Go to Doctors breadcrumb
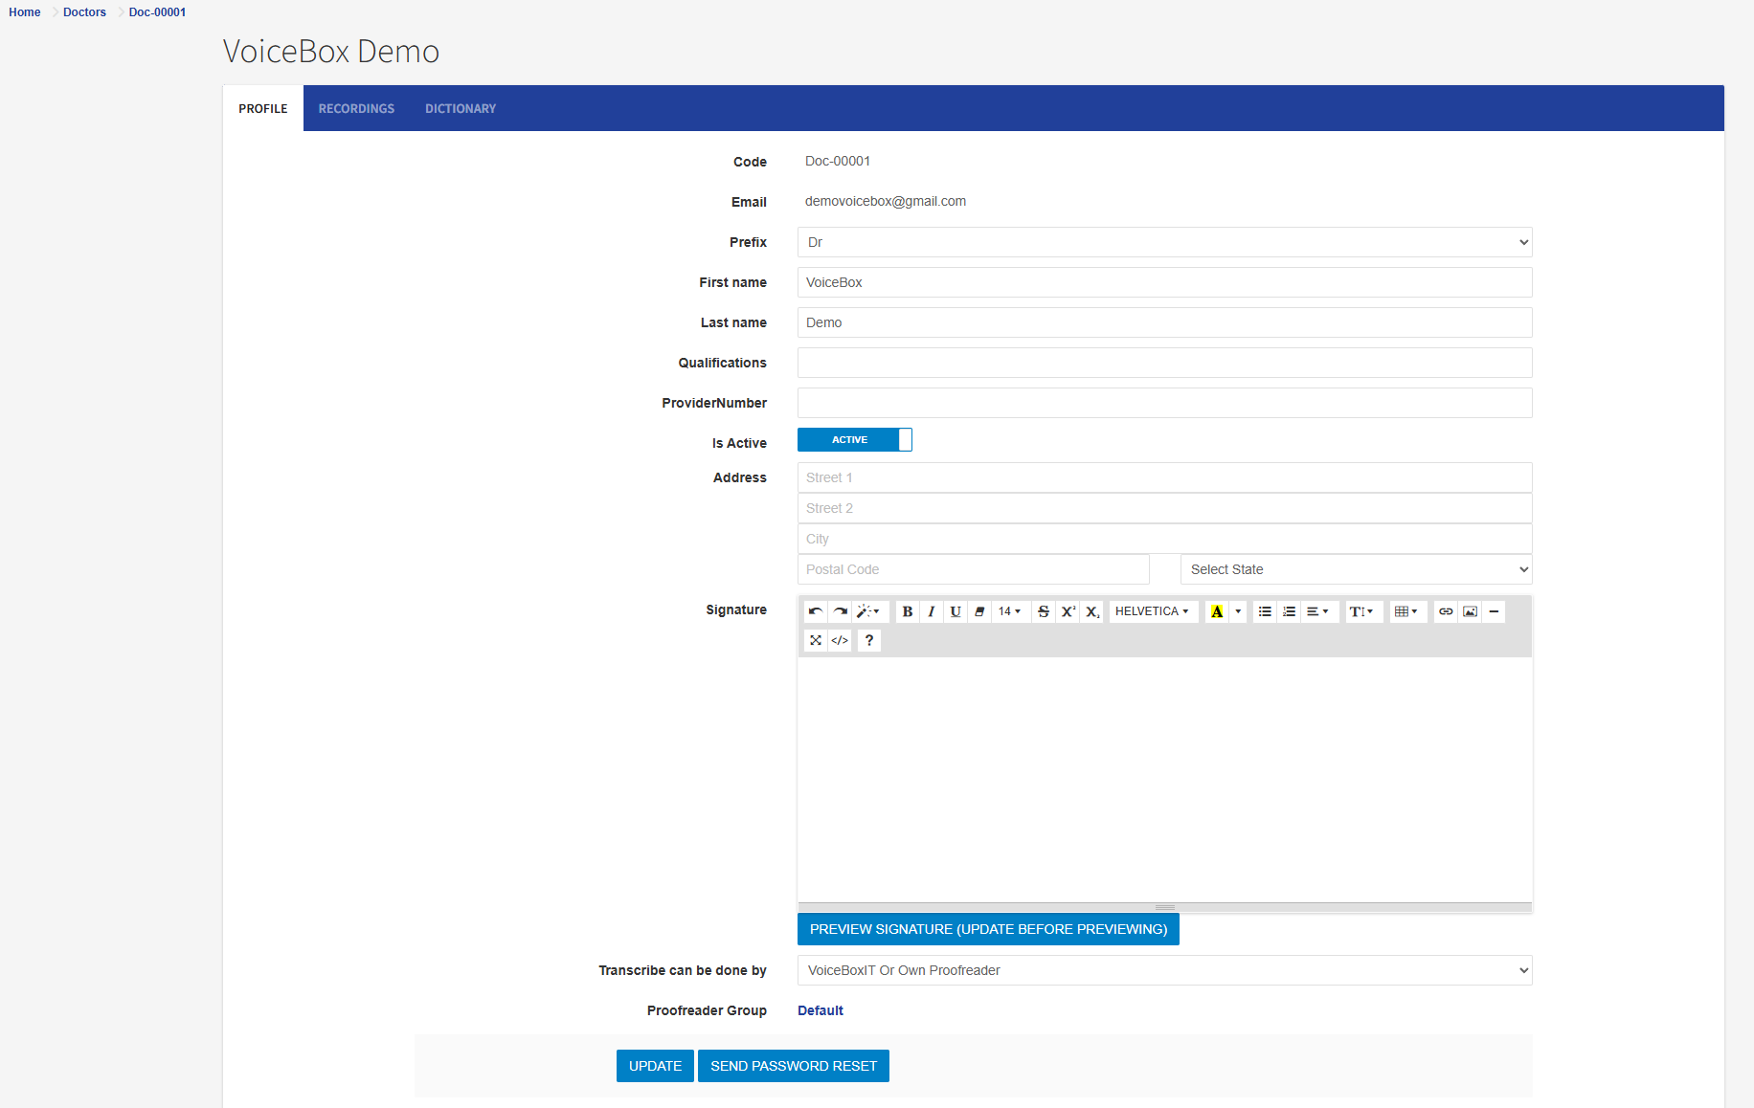Screen dimensions: 1754x1108 (x=84, y=12)
